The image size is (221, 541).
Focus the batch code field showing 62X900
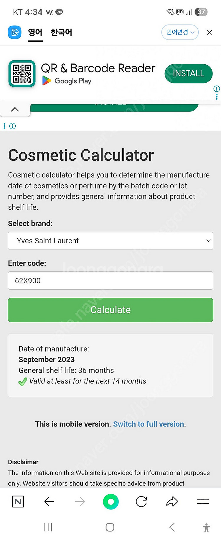click(x=111, y=281)
